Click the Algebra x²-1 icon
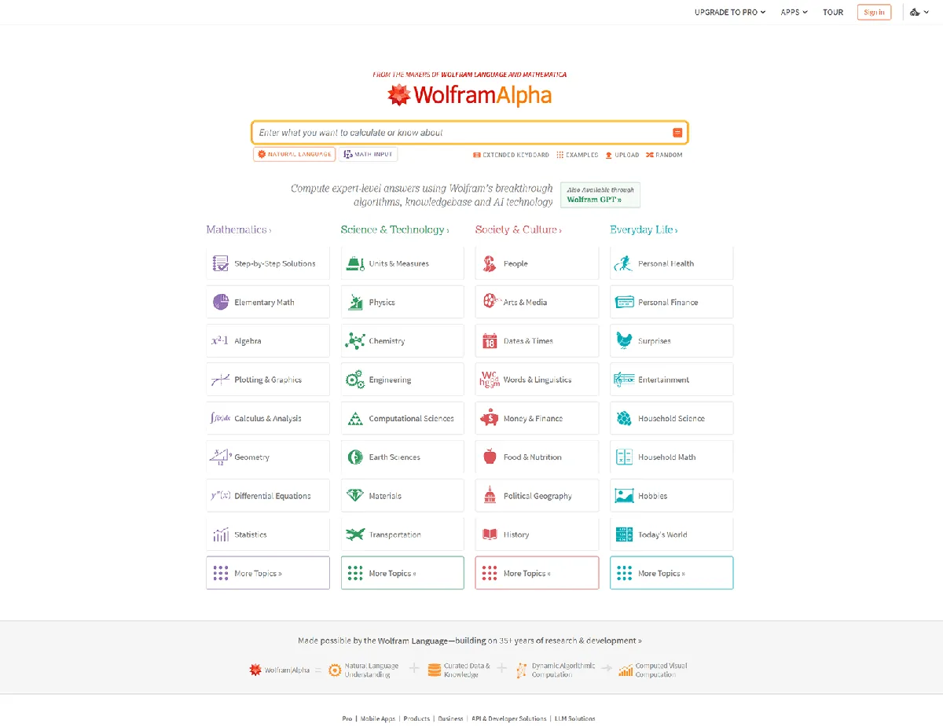The width and height of the screenshot is (943, 727). [x=220, y=341]
